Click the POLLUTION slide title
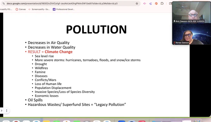Image resolution: width=211 pixels, height=122 pixels. [97, 29]
